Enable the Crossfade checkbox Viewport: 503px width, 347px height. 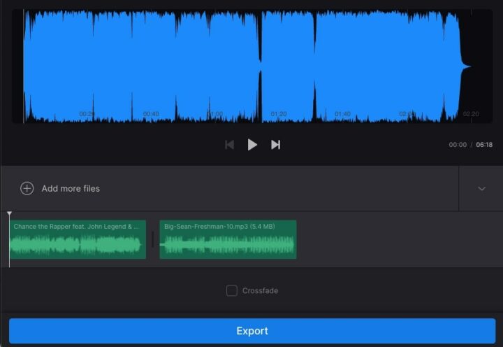[232, 290]
